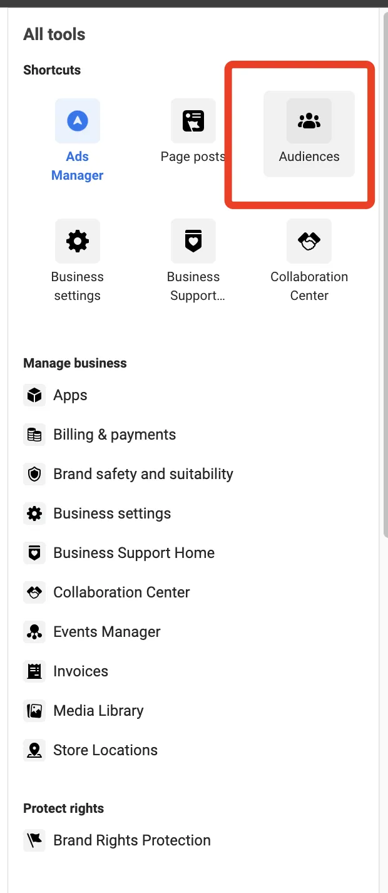Click the Media Library image icon
Image resolution: width=388 pixels, height=893 pixels.
click(34, 711)
